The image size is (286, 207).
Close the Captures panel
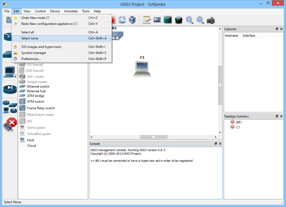(281, 29)
